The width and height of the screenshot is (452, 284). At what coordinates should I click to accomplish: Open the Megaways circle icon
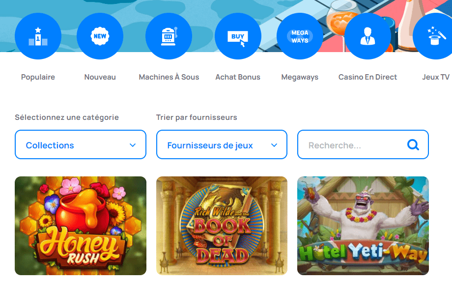(300, 36)
